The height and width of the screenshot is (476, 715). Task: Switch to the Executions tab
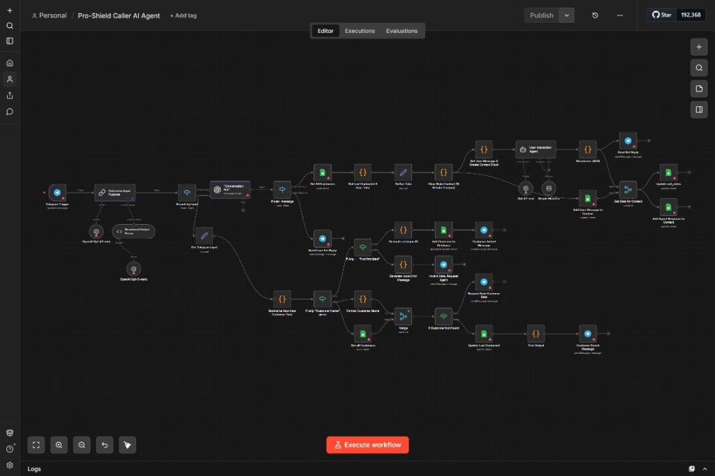(x=360, y=31)
